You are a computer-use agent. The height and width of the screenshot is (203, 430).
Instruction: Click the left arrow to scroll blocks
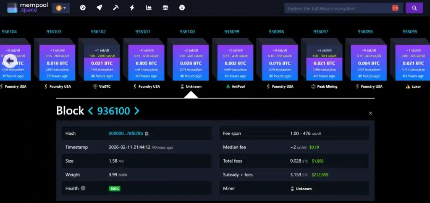coord(10,61)
